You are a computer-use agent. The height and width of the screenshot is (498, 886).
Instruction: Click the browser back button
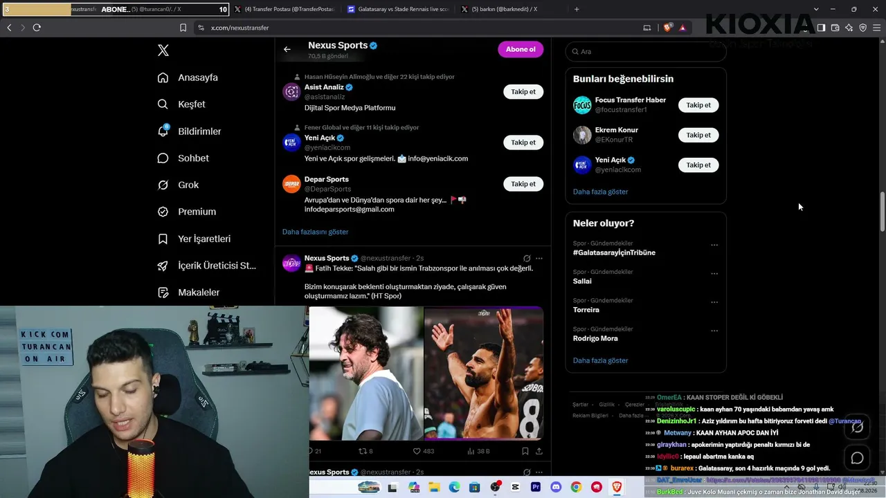[9, 28]
